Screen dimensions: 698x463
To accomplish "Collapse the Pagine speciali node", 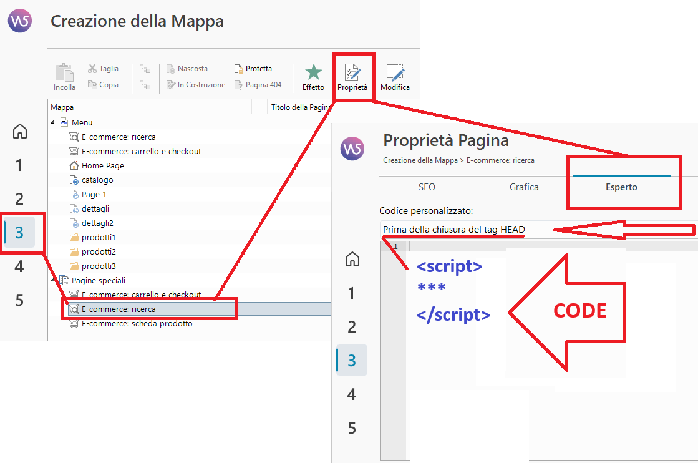I will click(54, 281).
